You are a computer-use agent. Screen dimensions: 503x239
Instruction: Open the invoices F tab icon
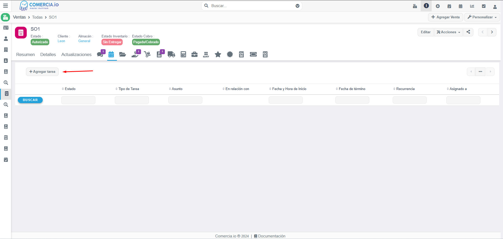160,54
